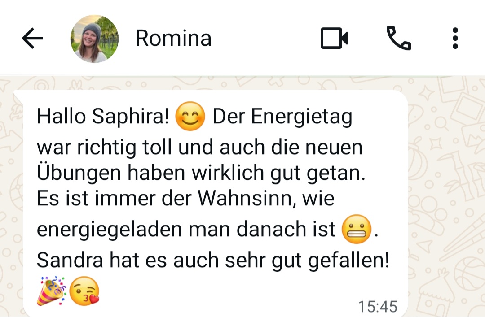Tap the smiling face emoji after Saphira

pyautogui.click(x=190, y=116)
